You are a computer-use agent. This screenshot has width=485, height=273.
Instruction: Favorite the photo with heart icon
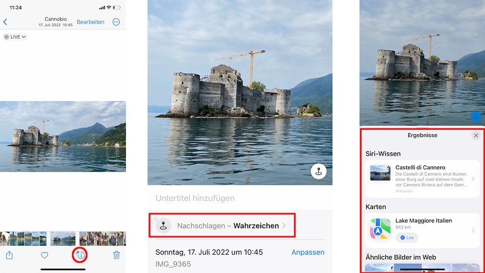[44, 255]
